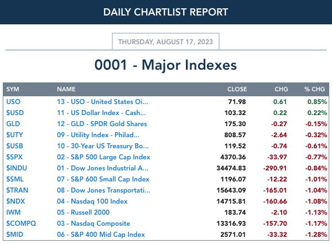Sort by the CLOSE column header
This screenshot has width=332, height=244.
coord(237,89)
